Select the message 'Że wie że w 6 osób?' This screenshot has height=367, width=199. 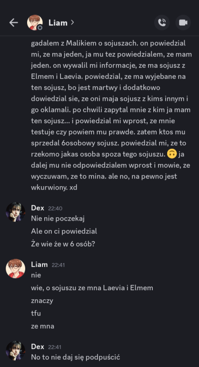coord(63,244)
